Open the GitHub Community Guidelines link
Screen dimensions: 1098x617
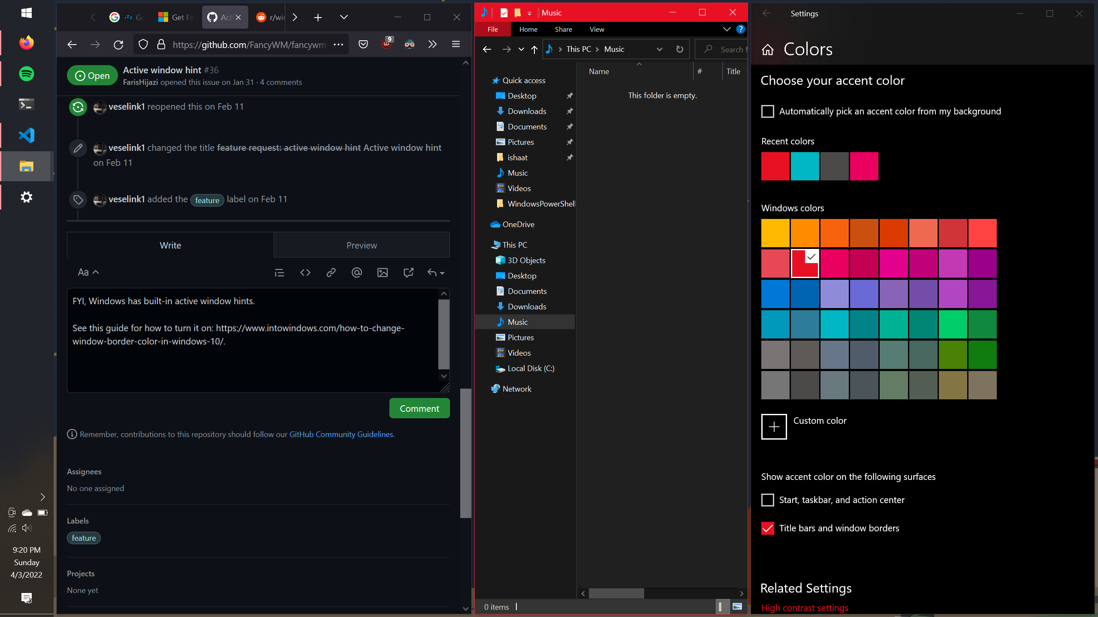click(x=341, y=434)
